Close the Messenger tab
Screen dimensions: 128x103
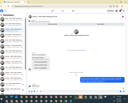click(25, 2)
